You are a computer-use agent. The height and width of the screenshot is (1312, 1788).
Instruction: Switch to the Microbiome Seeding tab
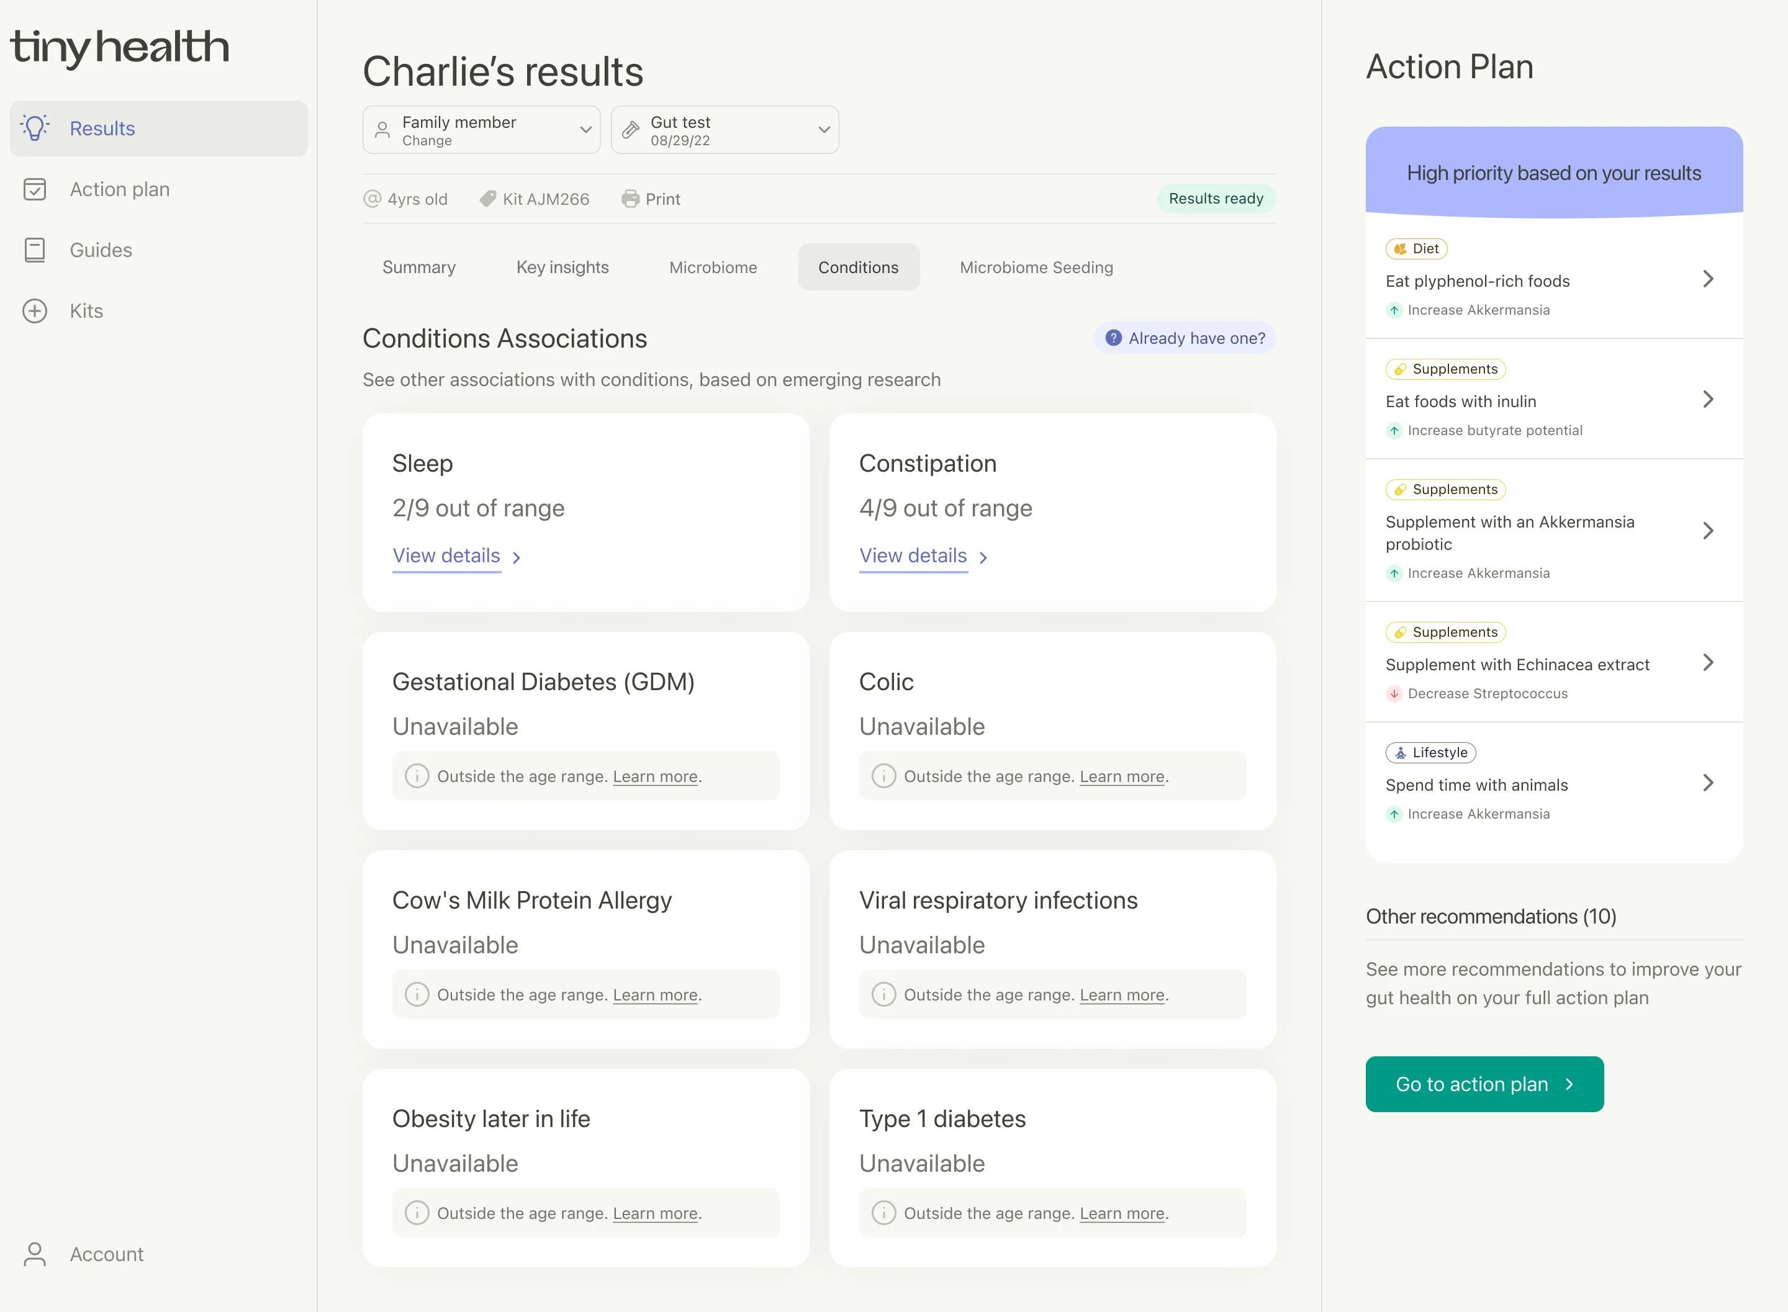click(1036, 267)
